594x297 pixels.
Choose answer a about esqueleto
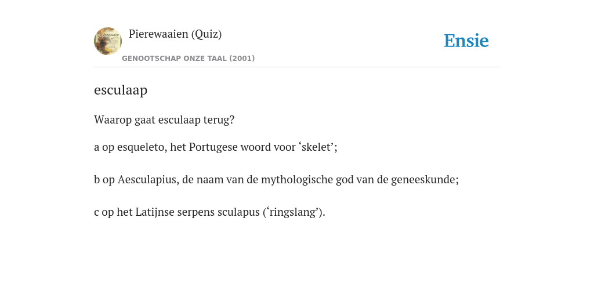point(216,147)
